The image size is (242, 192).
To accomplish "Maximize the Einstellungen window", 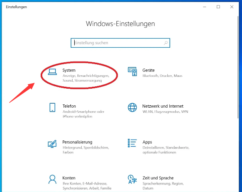I will pos(218,7).
